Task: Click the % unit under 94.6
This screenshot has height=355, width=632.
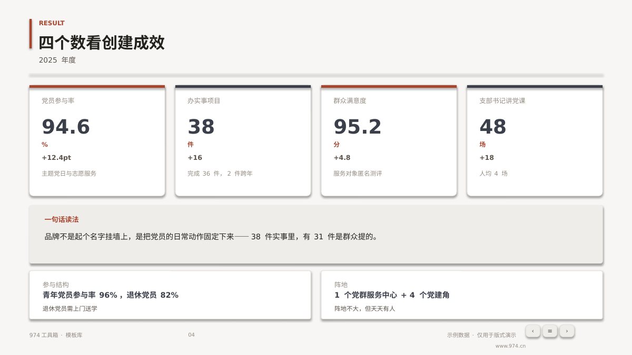Action: pyautogui.click(x=45, y=145)
